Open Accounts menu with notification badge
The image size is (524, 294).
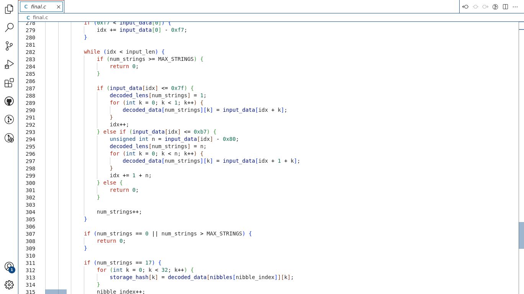(9, 267)
